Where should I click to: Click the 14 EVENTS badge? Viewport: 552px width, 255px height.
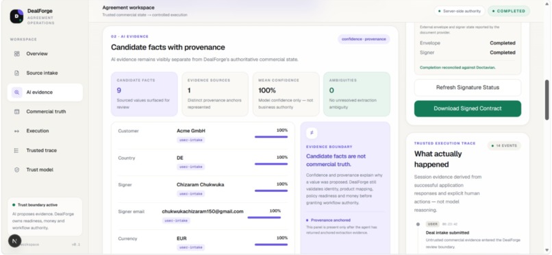point(504,145)
